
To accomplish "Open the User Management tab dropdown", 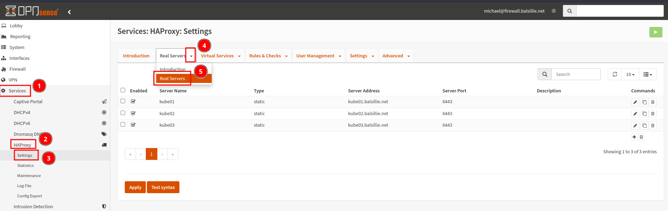I will pos(340,56).
